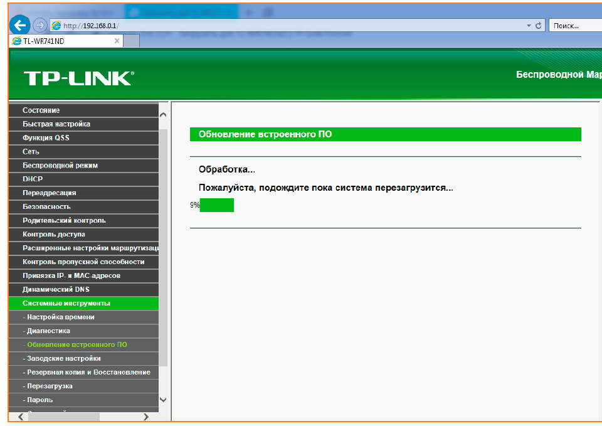Click the address bar showing 192.168.0.1
Screen dimensions: 602x426
pyautogui.click(x=288, y=26)
